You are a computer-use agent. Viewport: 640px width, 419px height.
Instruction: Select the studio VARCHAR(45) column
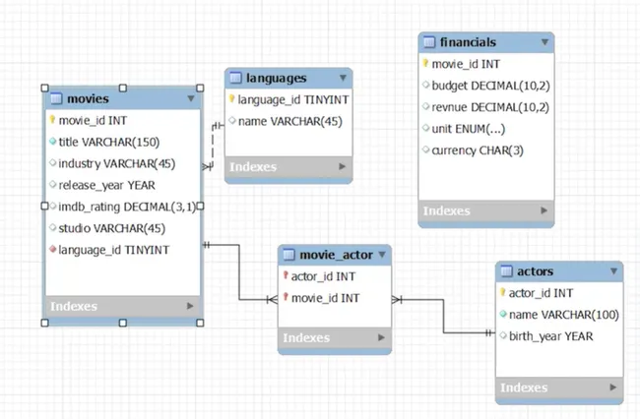tap(111, 228)
